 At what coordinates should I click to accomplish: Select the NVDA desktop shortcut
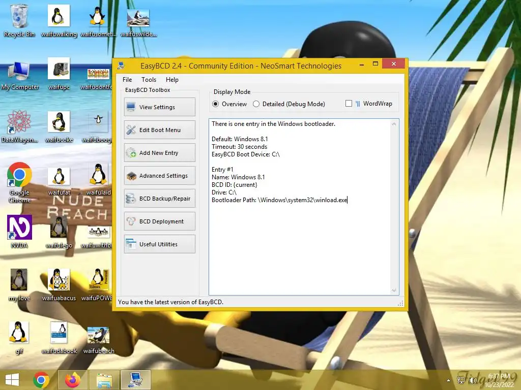19,232
